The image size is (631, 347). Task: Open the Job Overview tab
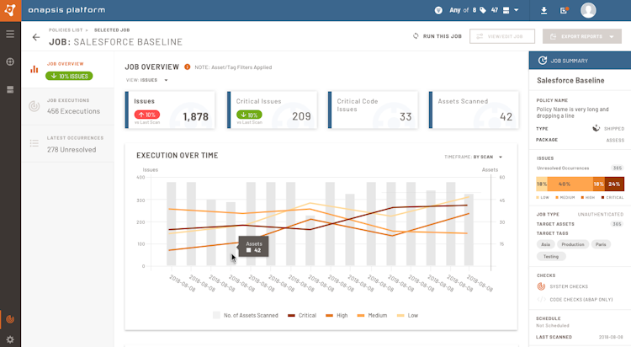point(67,70)
